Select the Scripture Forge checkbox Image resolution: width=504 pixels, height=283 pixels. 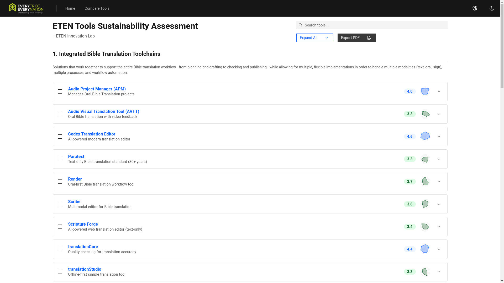[x=60, y=227]
